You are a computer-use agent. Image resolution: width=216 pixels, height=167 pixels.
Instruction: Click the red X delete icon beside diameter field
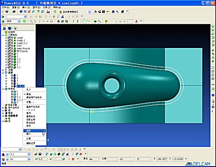[x=73, y=159]
